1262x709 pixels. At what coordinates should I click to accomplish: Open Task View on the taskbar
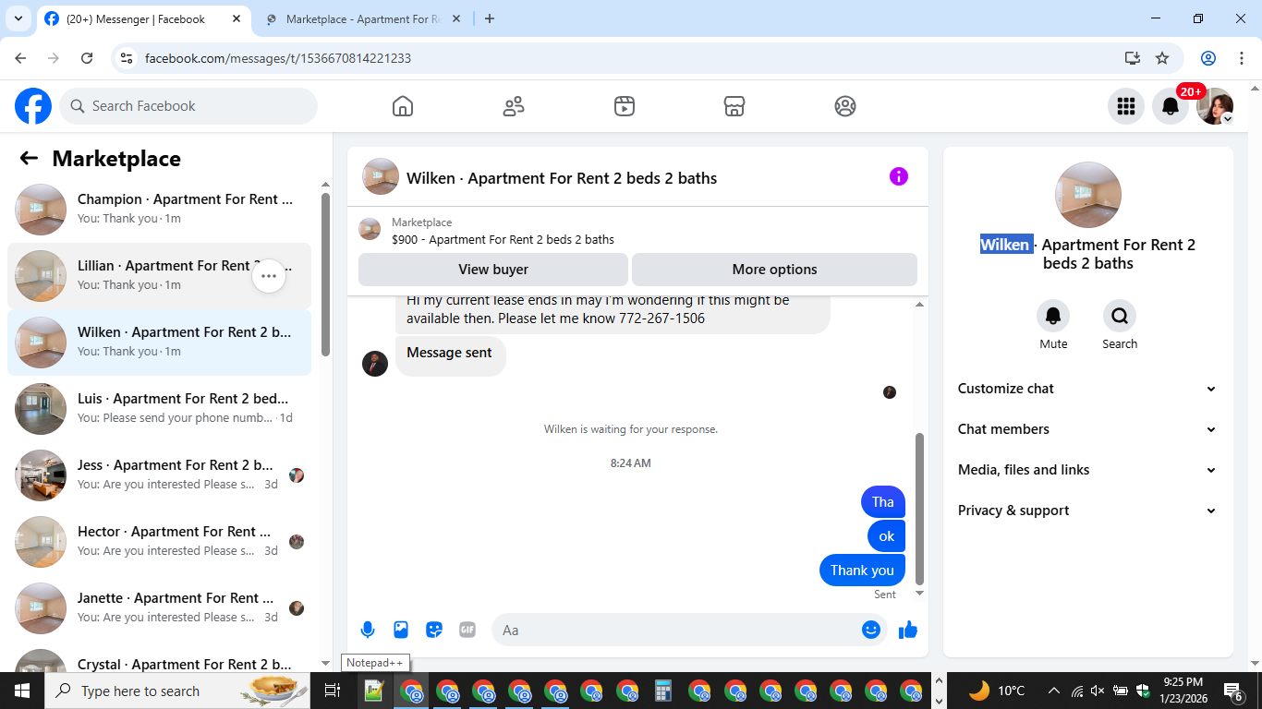point(333,691)
